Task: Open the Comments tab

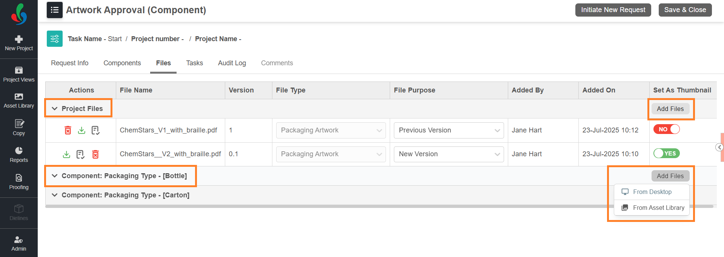Action: (x=277, y=63)
